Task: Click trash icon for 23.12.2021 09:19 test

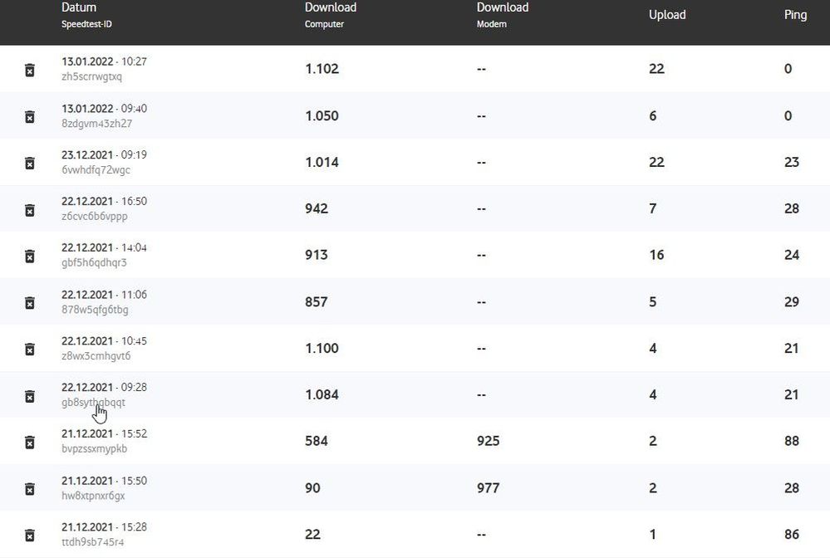Action: coord(29,163)
